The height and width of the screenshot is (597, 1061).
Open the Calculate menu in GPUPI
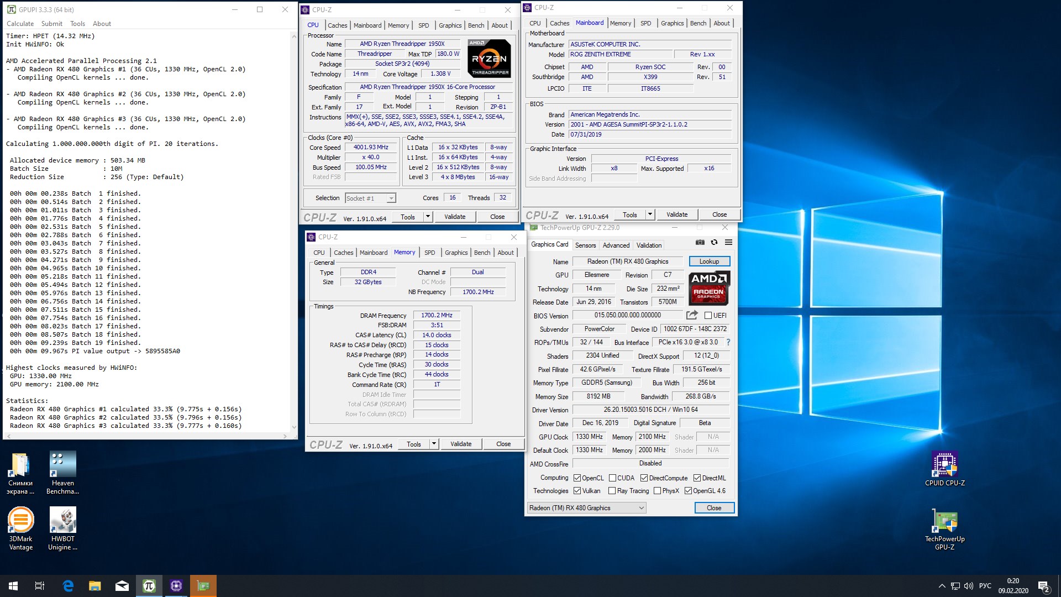[20, 24]
